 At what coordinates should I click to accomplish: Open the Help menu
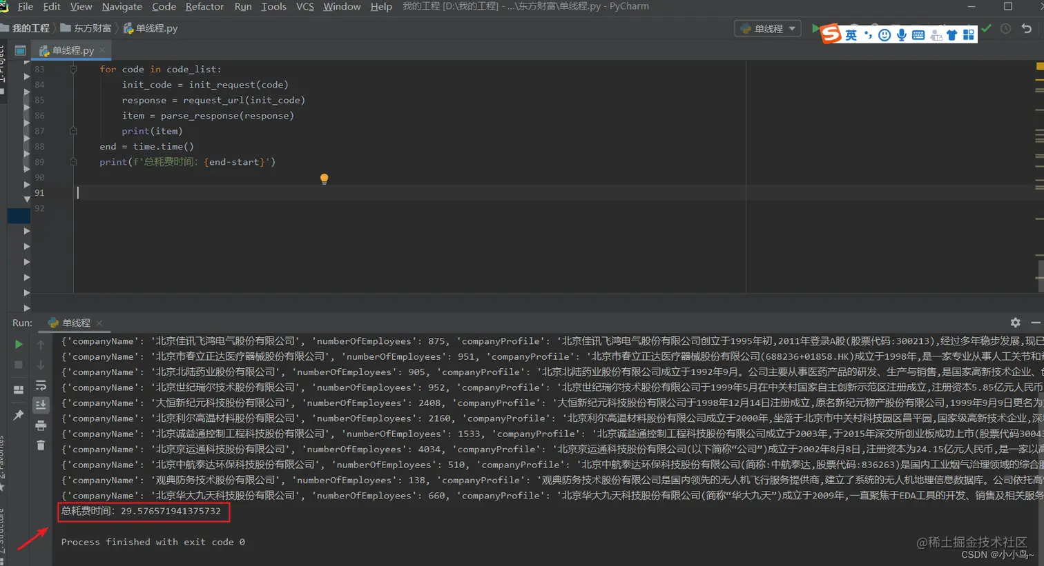coord(381,6)
